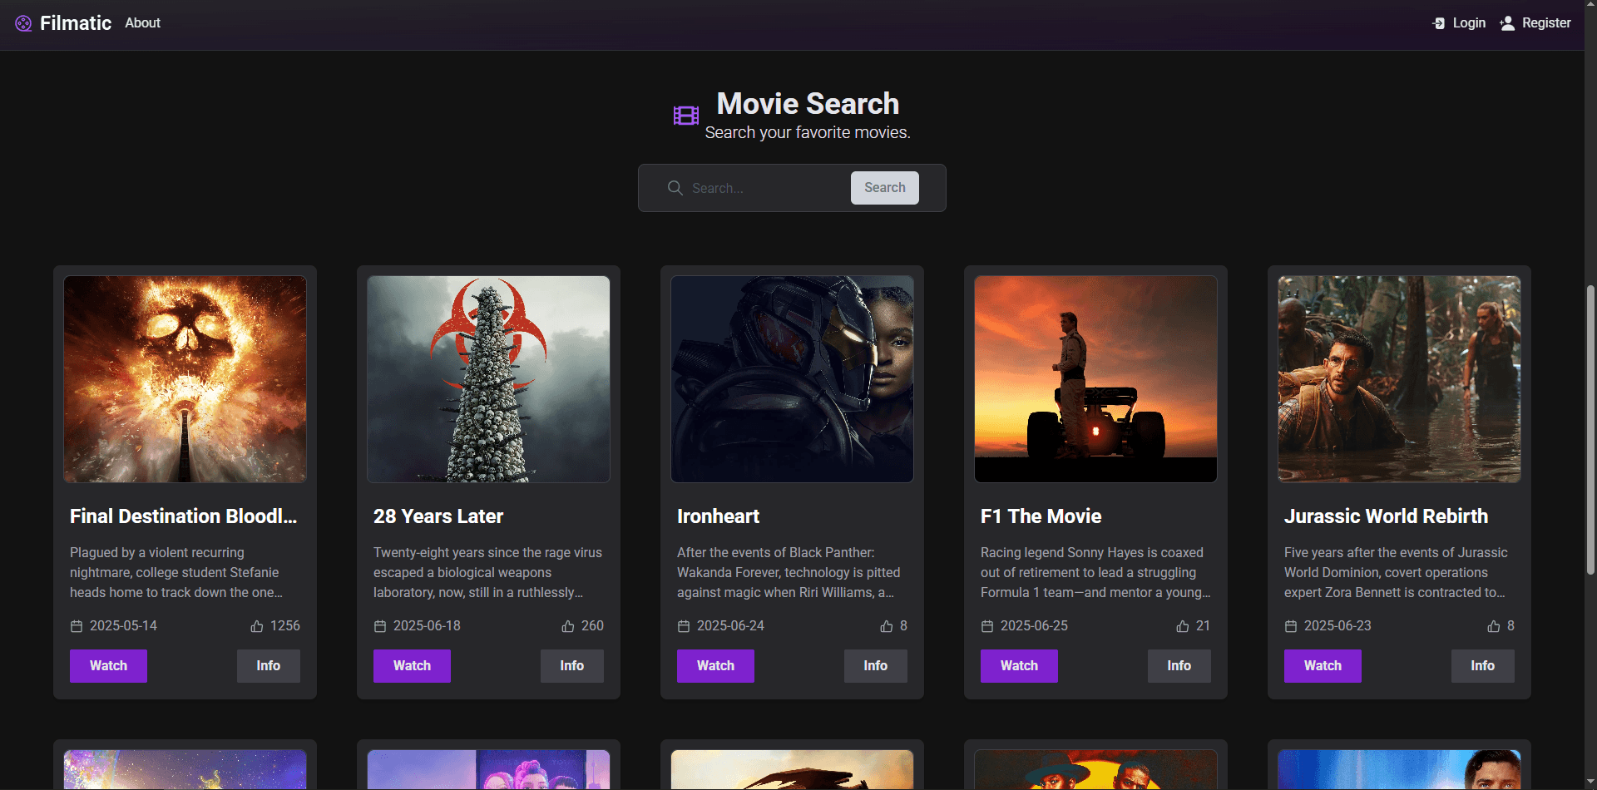The image size is (1597, 790).
Task: Click the release date 2025-06-24
Action: coord(730,626)
